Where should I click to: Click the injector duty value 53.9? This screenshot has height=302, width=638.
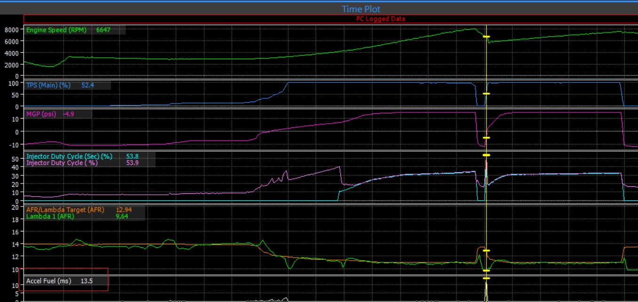tap(132, 163)
